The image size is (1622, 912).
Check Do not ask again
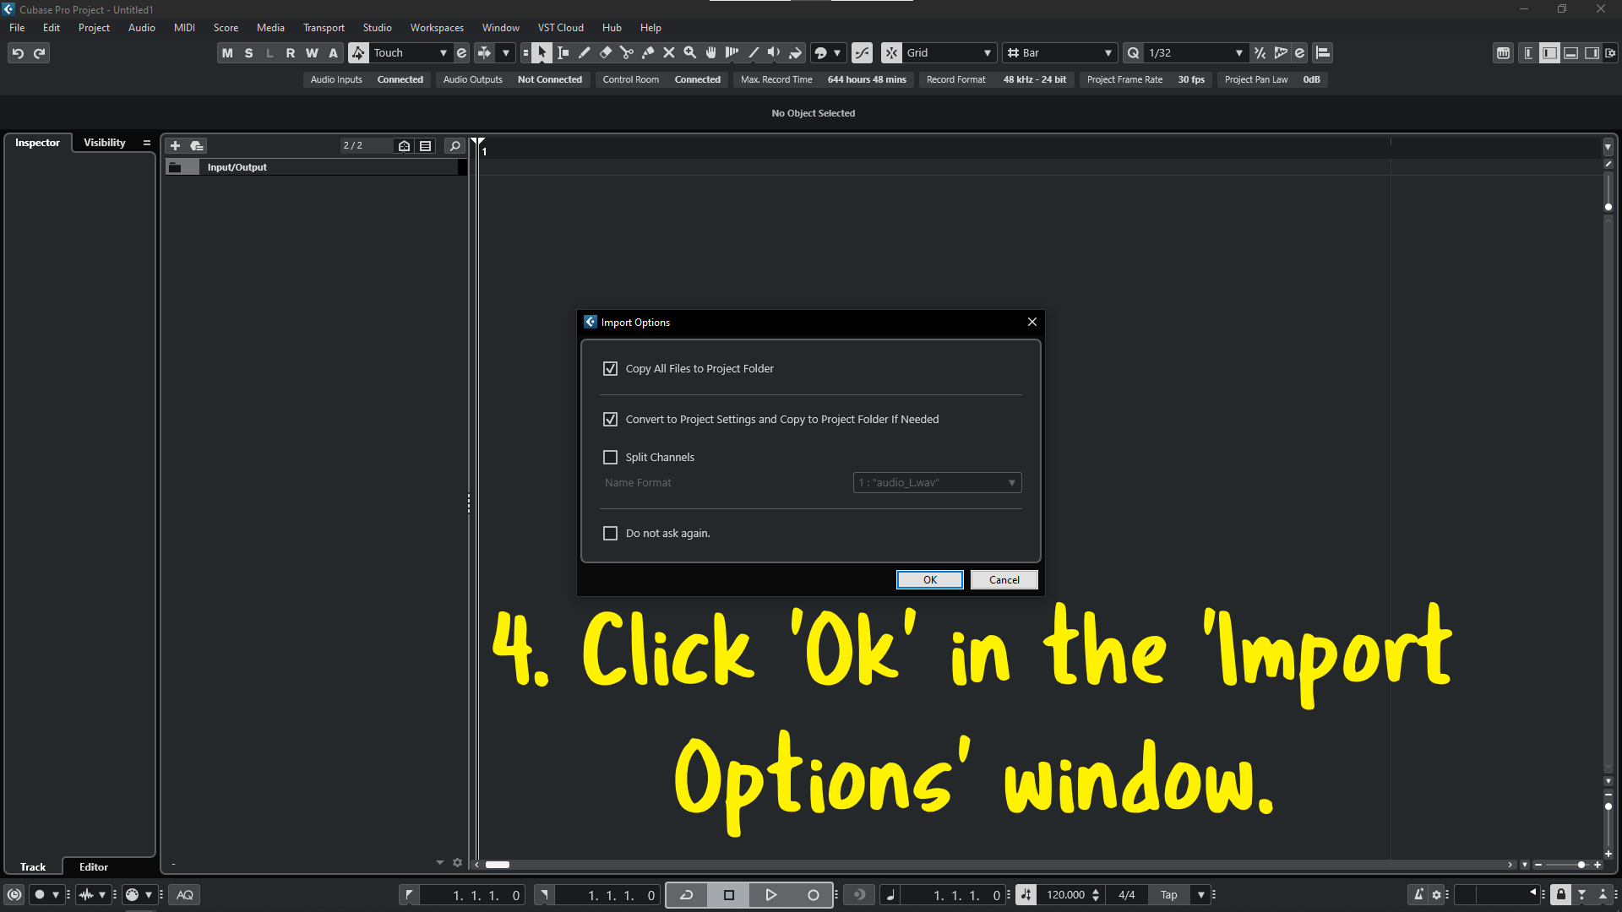tap(610, 533)
